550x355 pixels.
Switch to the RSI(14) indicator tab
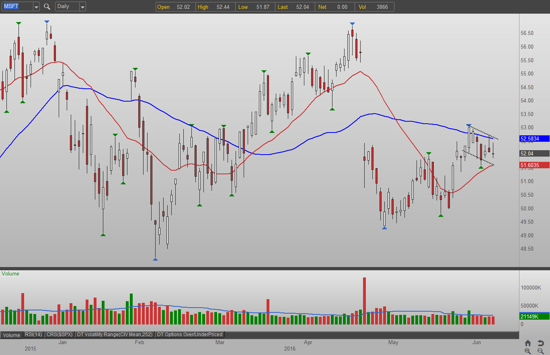pyautogui.click(x=33, y=335)
